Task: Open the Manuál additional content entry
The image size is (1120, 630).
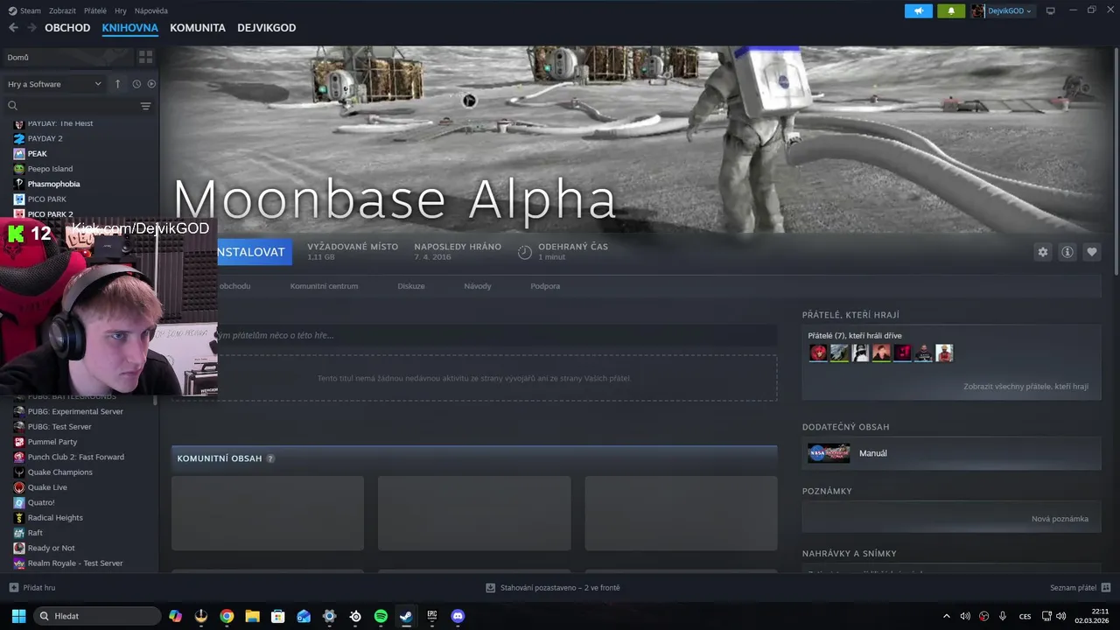Action: [x=951, y=453]
